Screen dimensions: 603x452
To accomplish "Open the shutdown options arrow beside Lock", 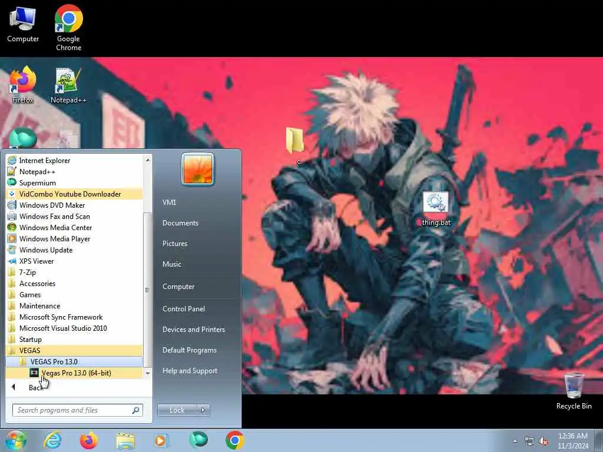I will pos(203,410).
